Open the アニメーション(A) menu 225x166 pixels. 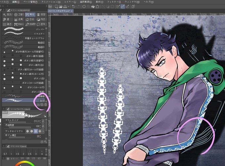pyautogui.click(x=51, y=2)
